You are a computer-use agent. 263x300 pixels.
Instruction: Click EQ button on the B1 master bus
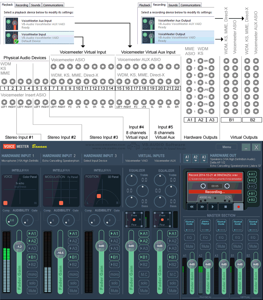(x=238, y=237)
